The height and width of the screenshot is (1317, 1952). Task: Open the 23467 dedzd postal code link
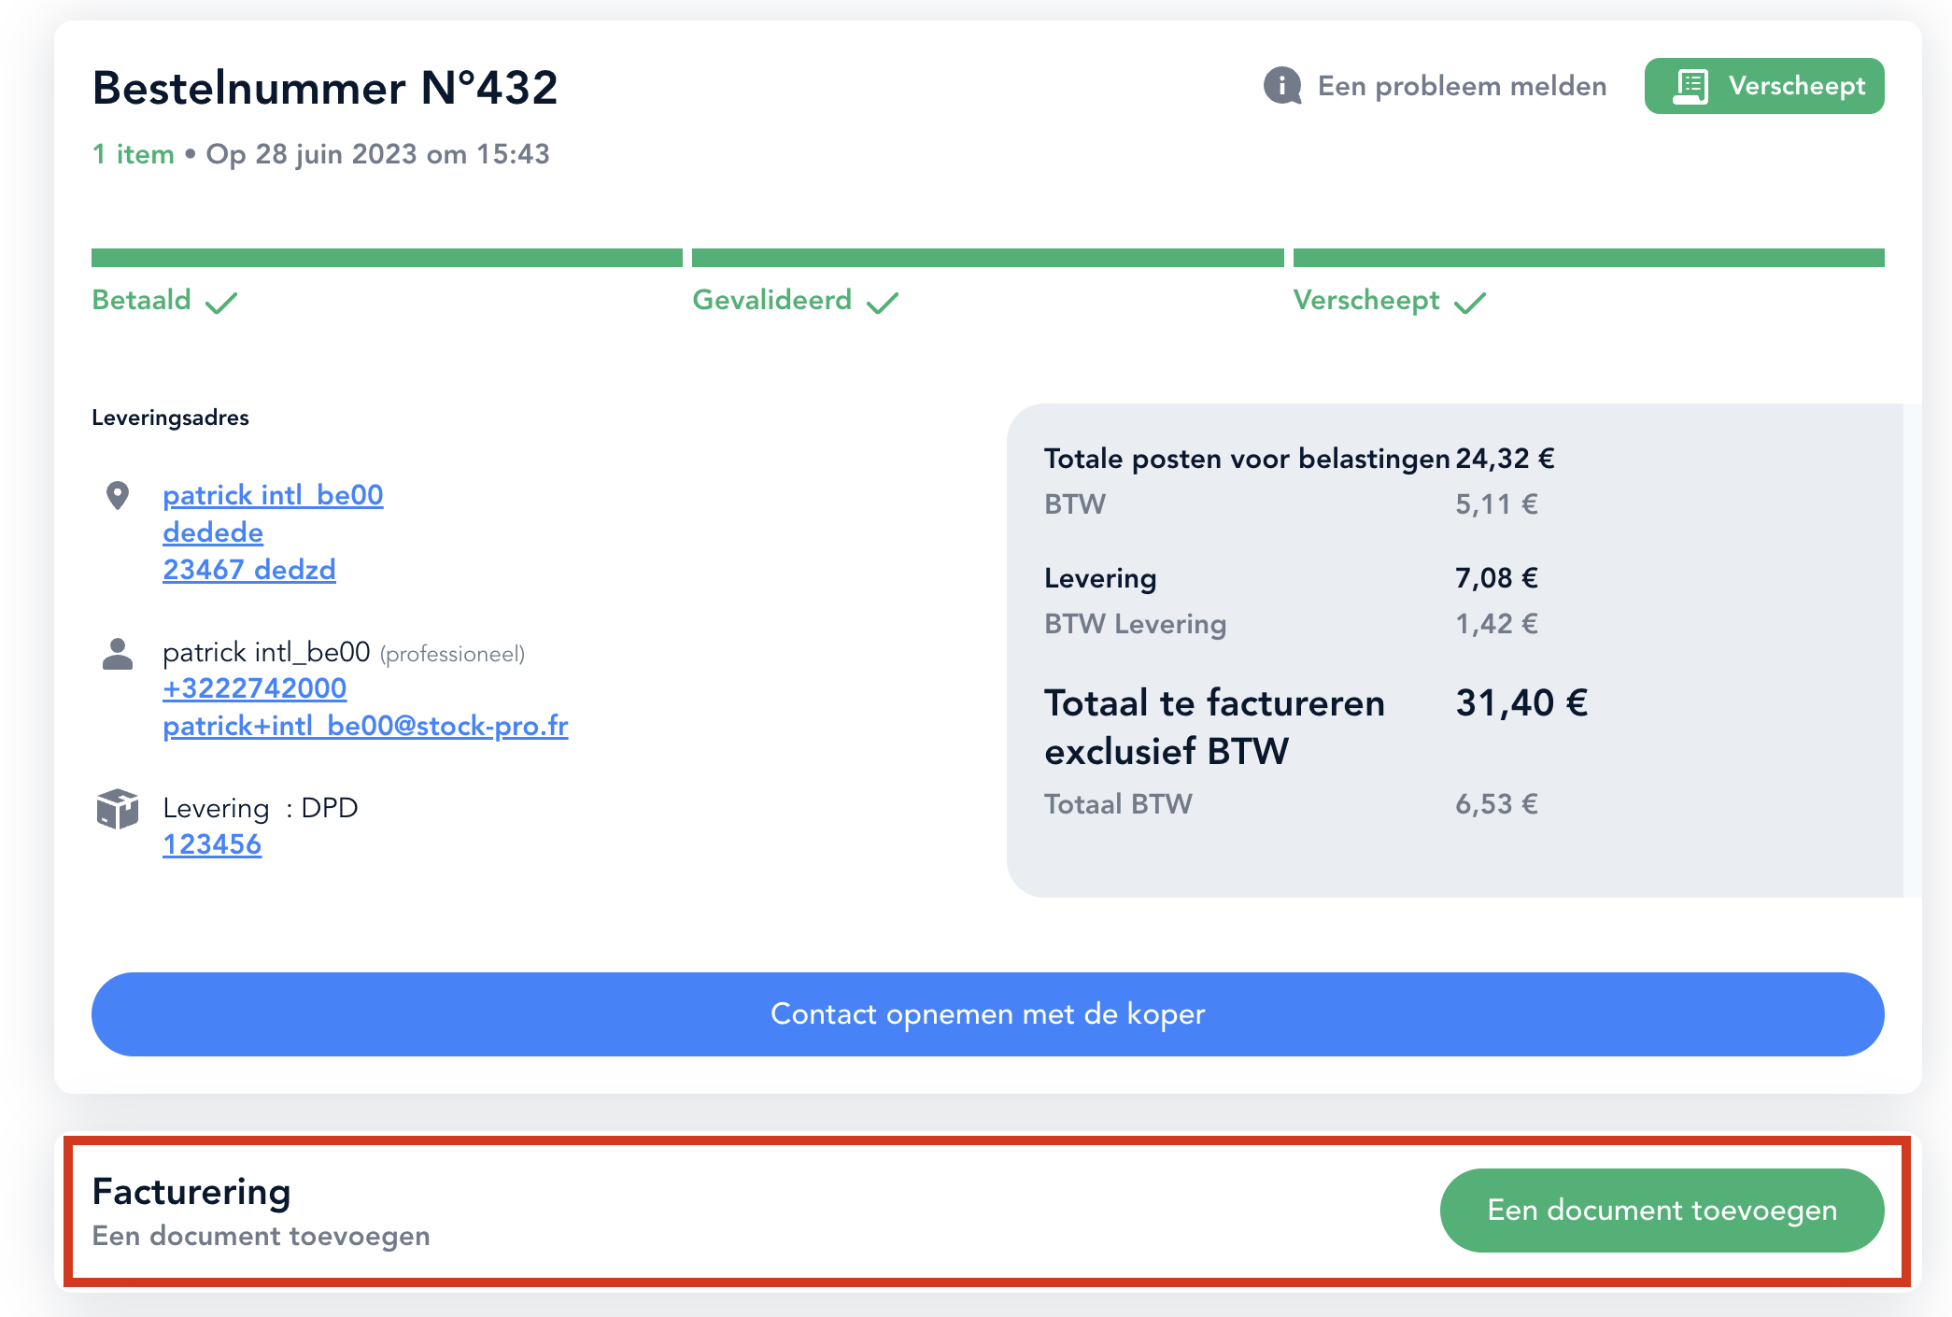coord(249,570)
